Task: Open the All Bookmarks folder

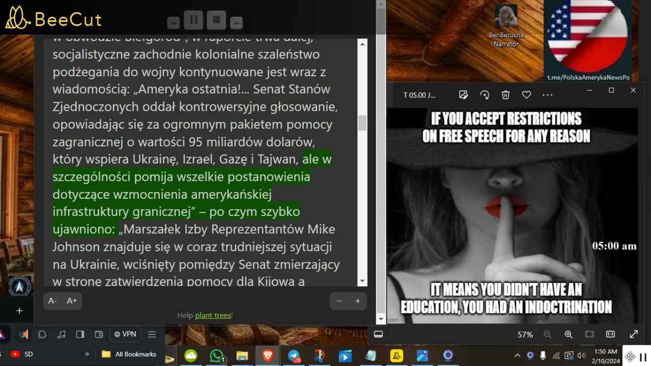Action: pos(129,354)
